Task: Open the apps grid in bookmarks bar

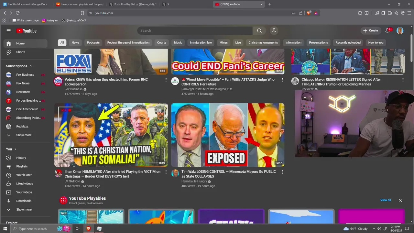Action: pyautogui.click(x=4, y=20)
